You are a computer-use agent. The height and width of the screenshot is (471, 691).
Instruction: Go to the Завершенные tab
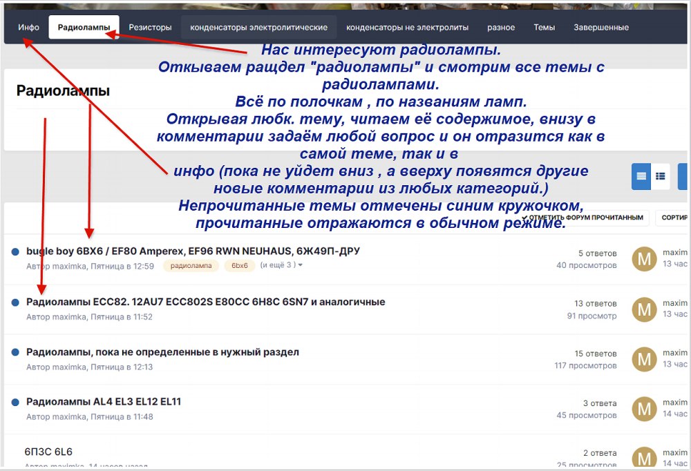(600, 28)
